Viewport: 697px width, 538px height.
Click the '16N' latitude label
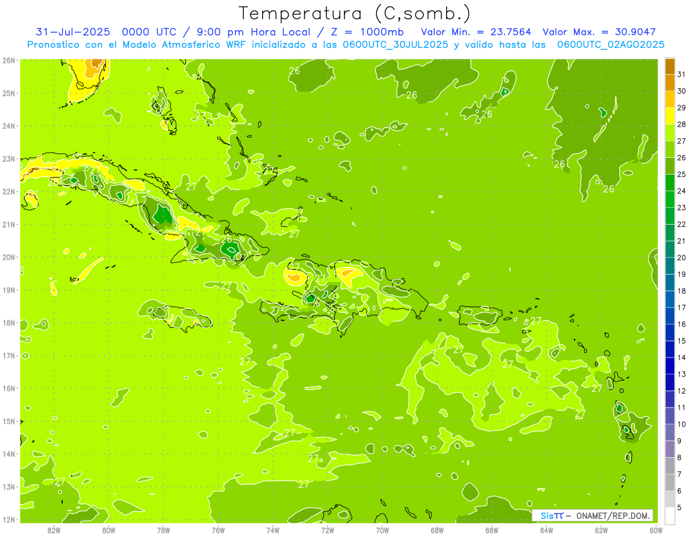tap(9, 388)
